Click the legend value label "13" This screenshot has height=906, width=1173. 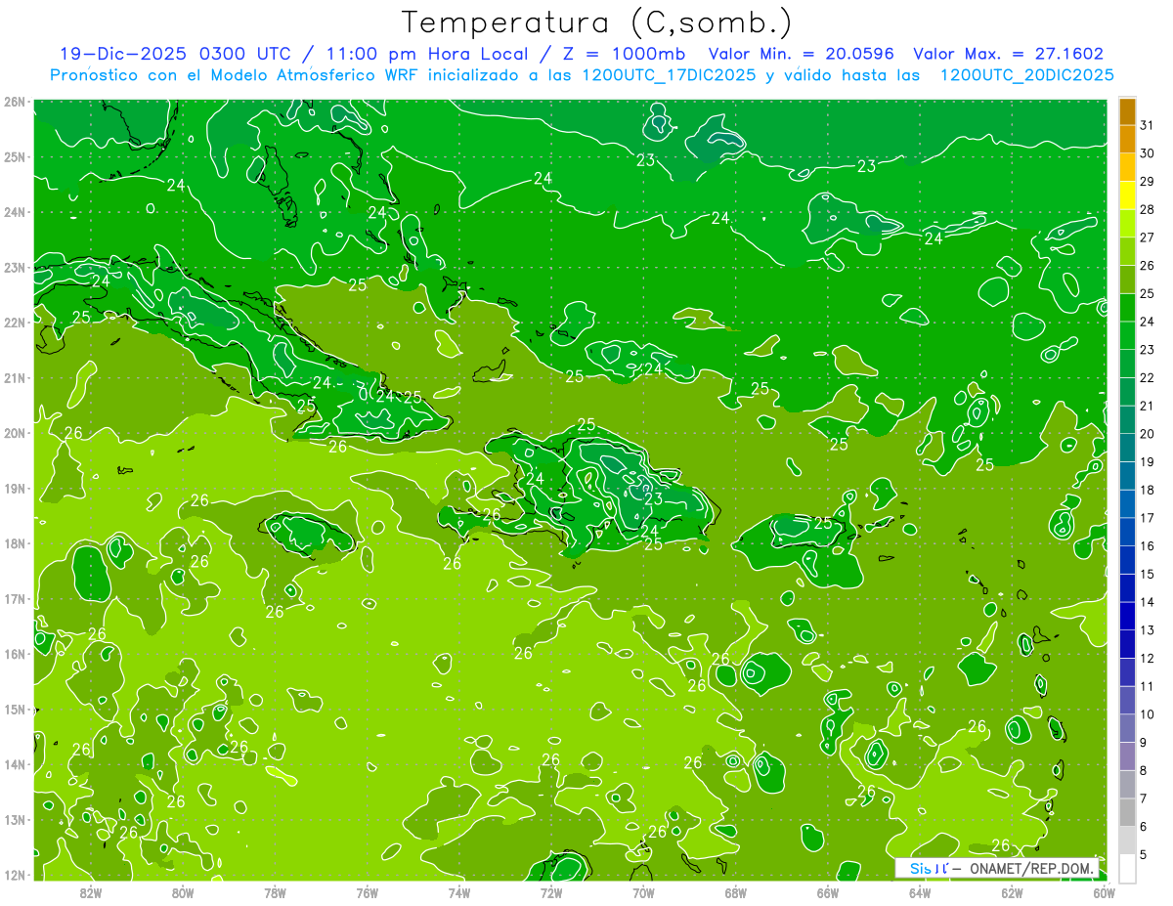pyautogui.click(x=1147, y=630)
